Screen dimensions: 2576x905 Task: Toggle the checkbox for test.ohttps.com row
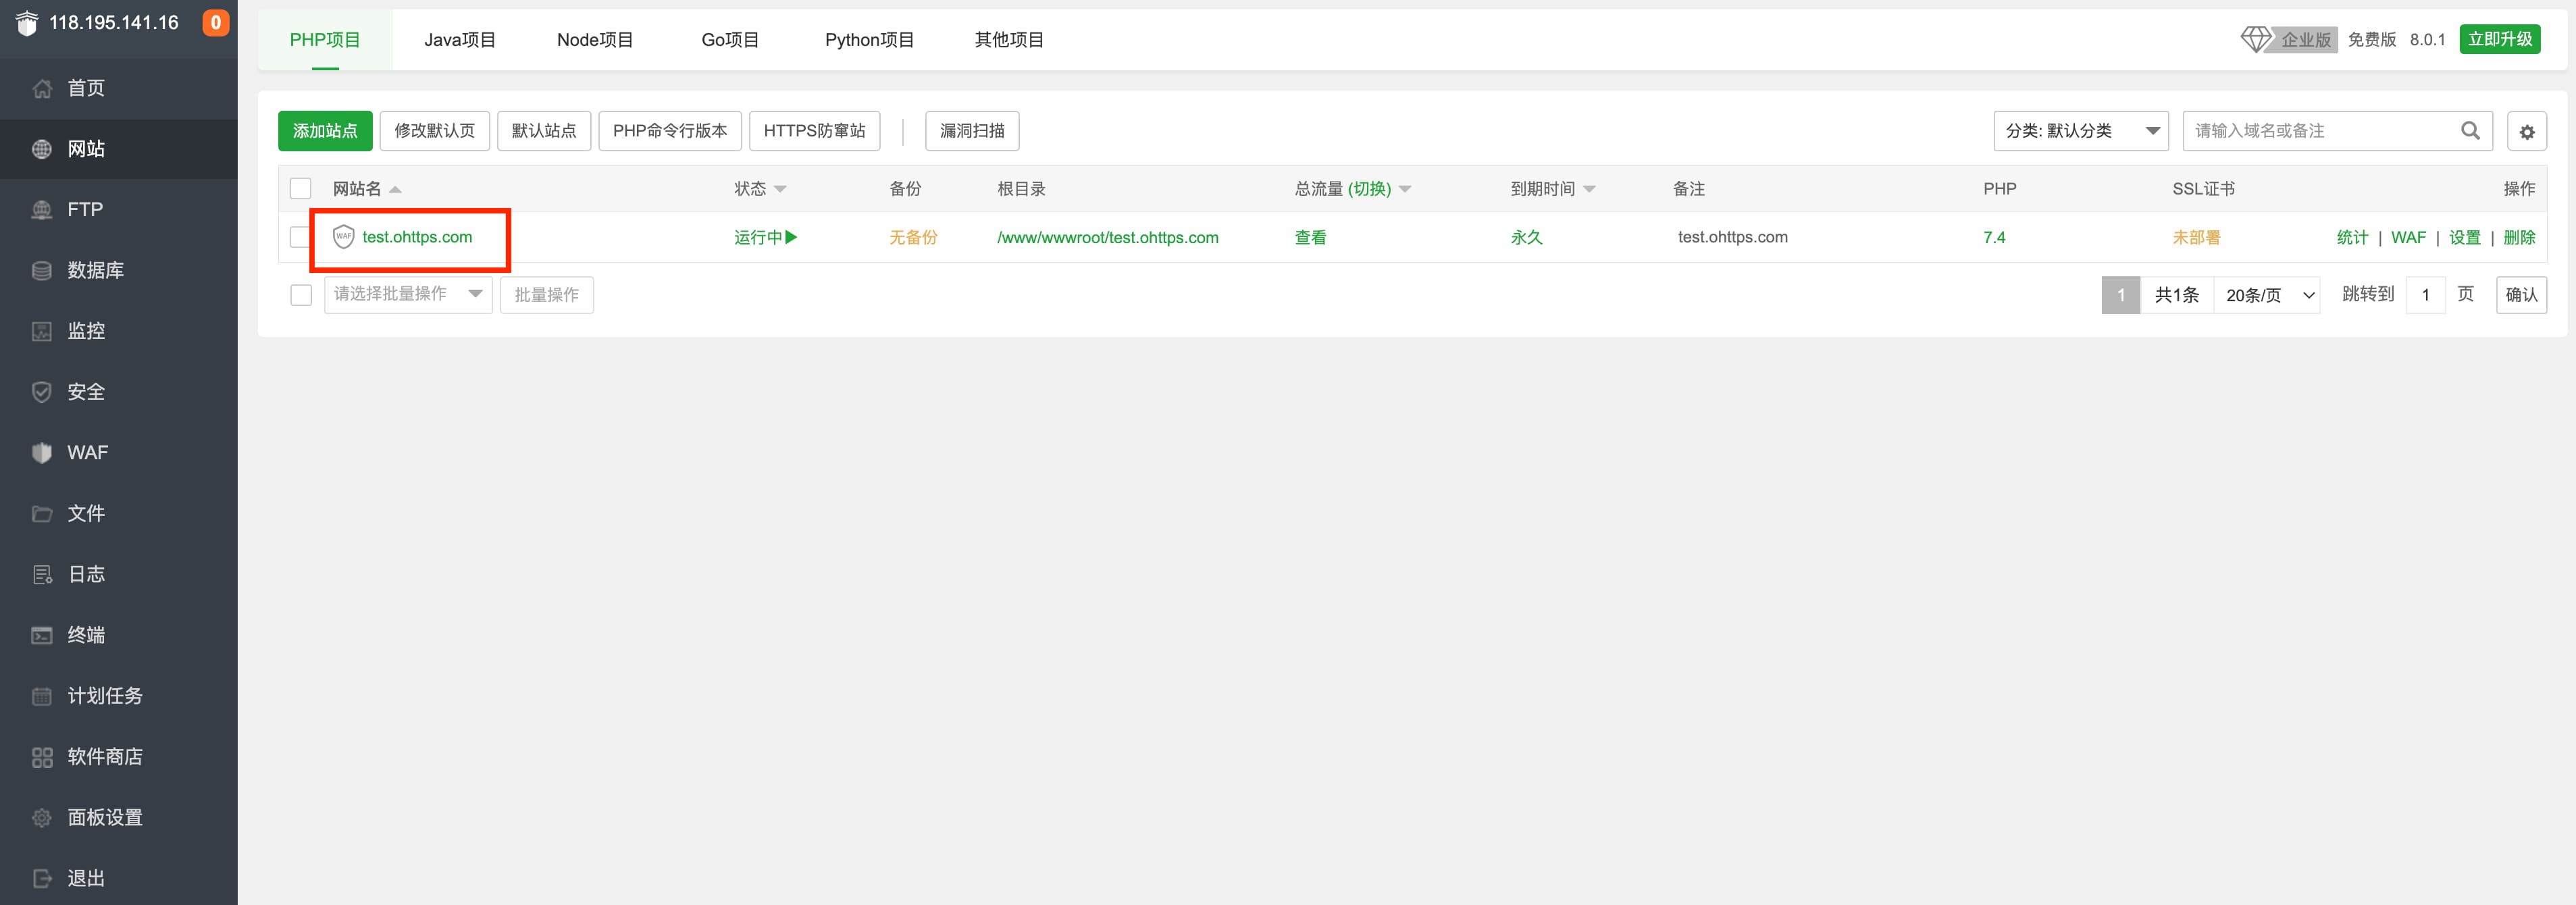(x=299, y=237)
